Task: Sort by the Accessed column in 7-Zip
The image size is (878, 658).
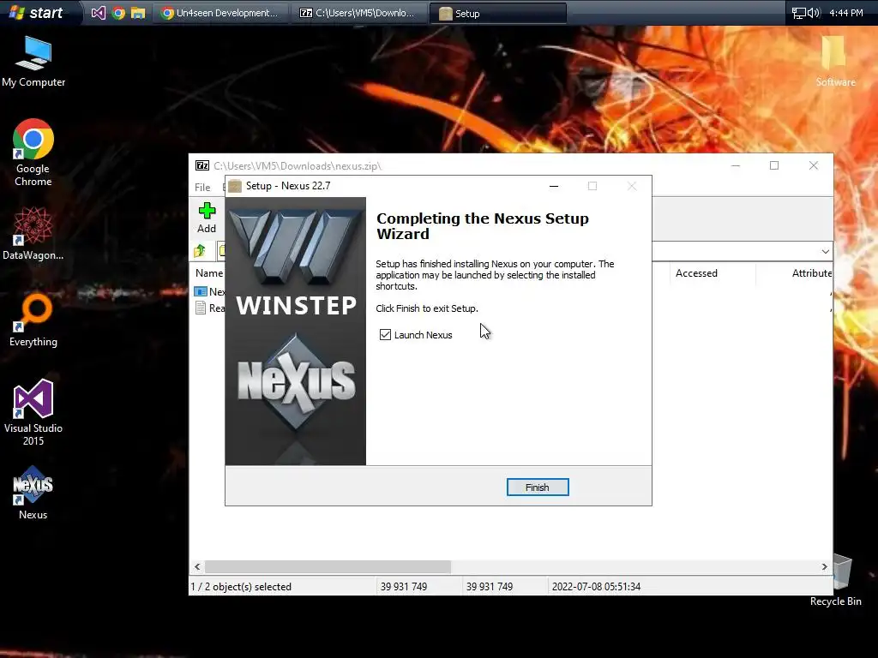Action: click(x=696, y=273)
